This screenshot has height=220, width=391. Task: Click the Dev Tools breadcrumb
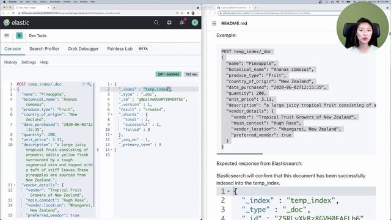point(38,35)
